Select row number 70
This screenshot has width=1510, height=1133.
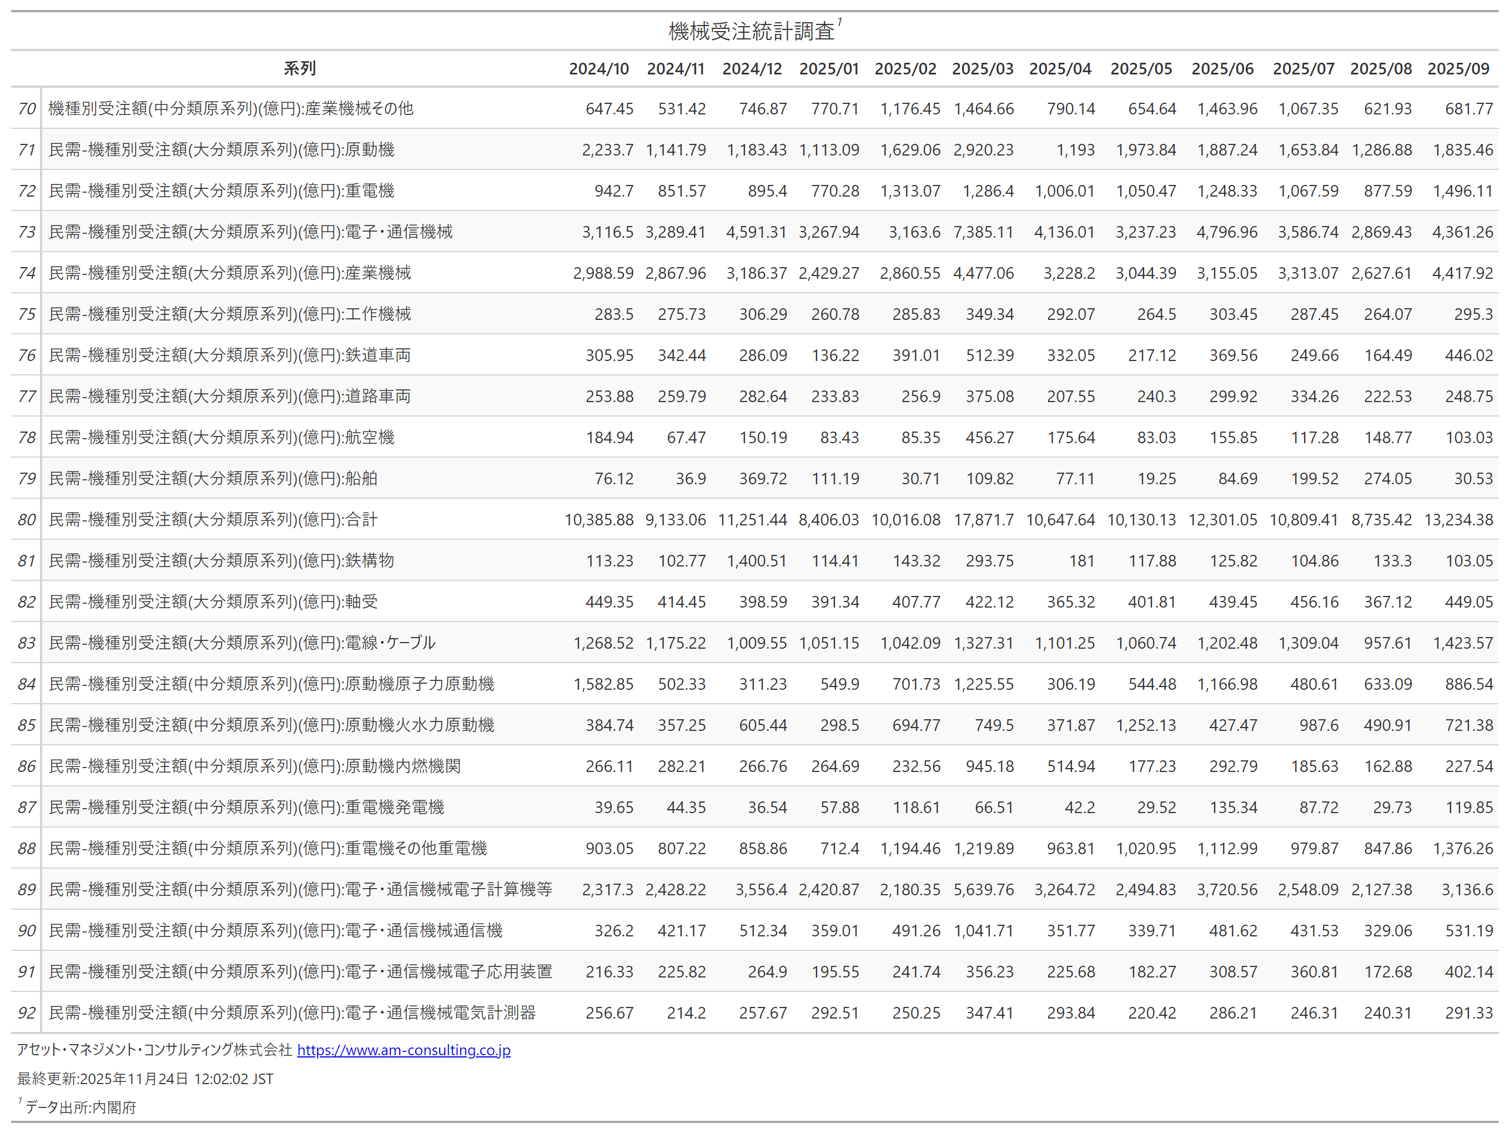pyautogui.click(x=27, y=109)
